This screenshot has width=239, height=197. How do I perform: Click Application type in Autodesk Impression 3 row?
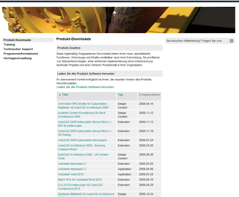tap(124, 169)
